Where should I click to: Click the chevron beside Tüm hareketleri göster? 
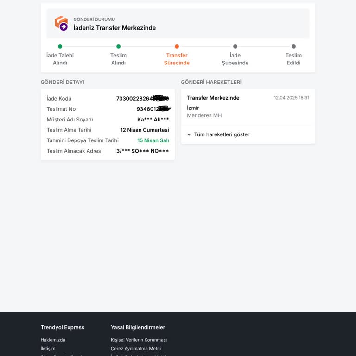(189, 134)
